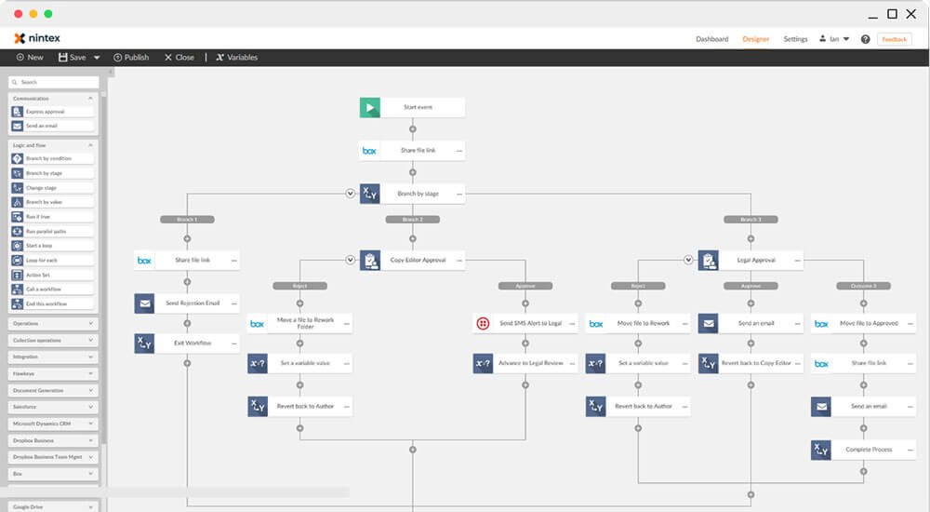Click the Branch by condition icon
930x512 pixels.
[18, 158]
